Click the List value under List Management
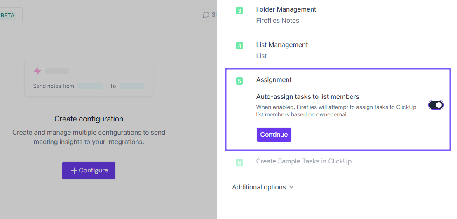457x219 pixels. pyautogui.click(x=261, y=56)
